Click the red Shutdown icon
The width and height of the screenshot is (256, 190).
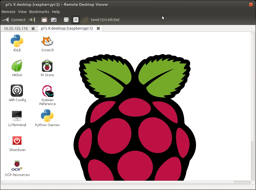coord(17,141)
